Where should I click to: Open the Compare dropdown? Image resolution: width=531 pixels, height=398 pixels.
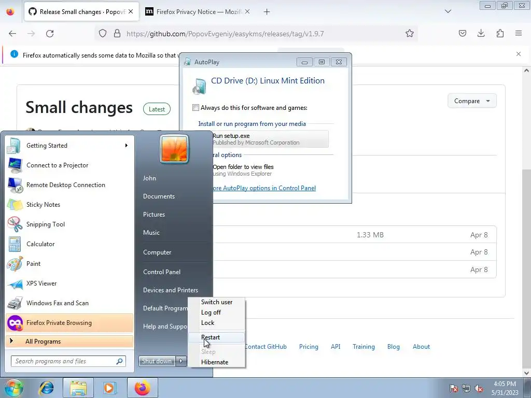472,101
